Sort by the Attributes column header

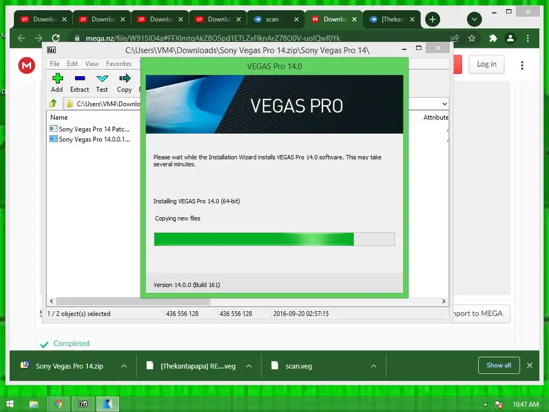click(x=435, y=117)
